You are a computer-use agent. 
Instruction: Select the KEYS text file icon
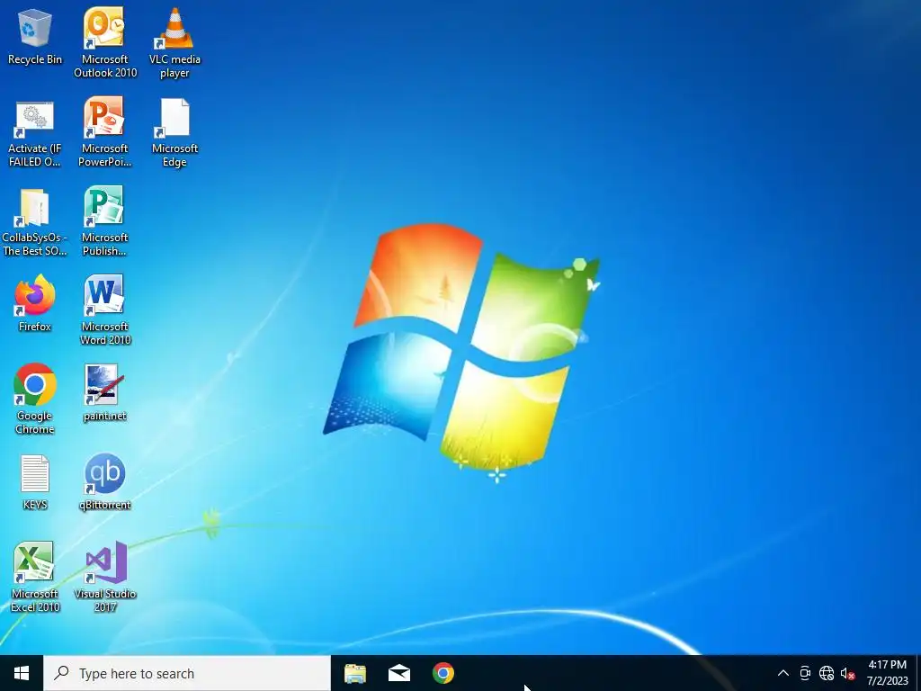35,482
